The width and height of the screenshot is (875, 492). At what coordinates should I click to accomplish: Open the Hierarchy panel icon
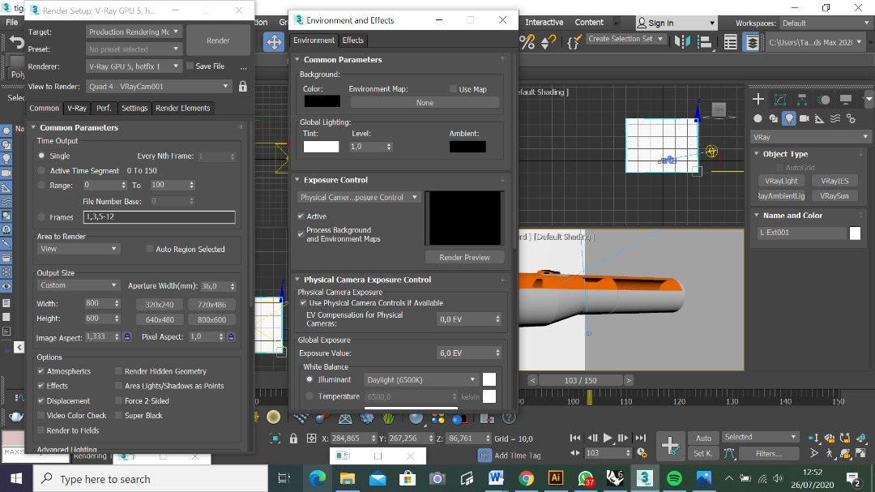coord(802,100)
